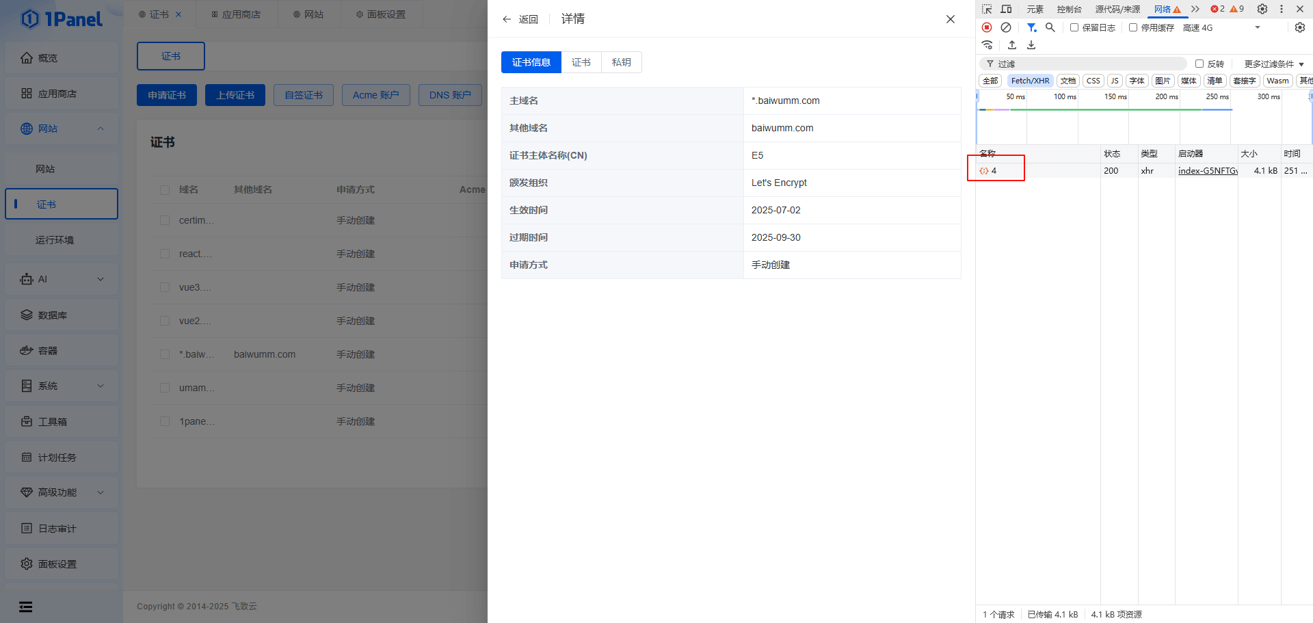The height and width of the screenshot is (623, 1313).
Task: Check the vue3... certificate row checkbox
Action: (165, 287)
